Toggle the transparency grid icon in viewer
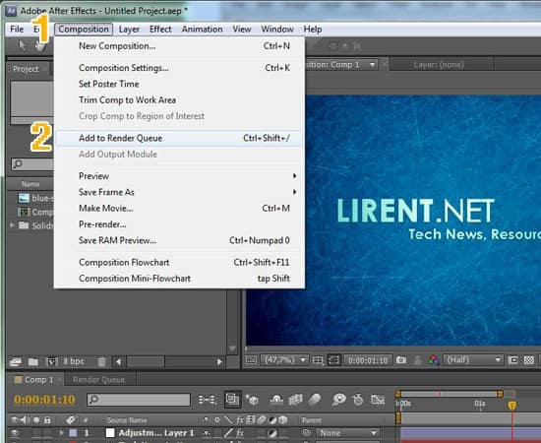The image size is (541, 443). tap(529, 360)
